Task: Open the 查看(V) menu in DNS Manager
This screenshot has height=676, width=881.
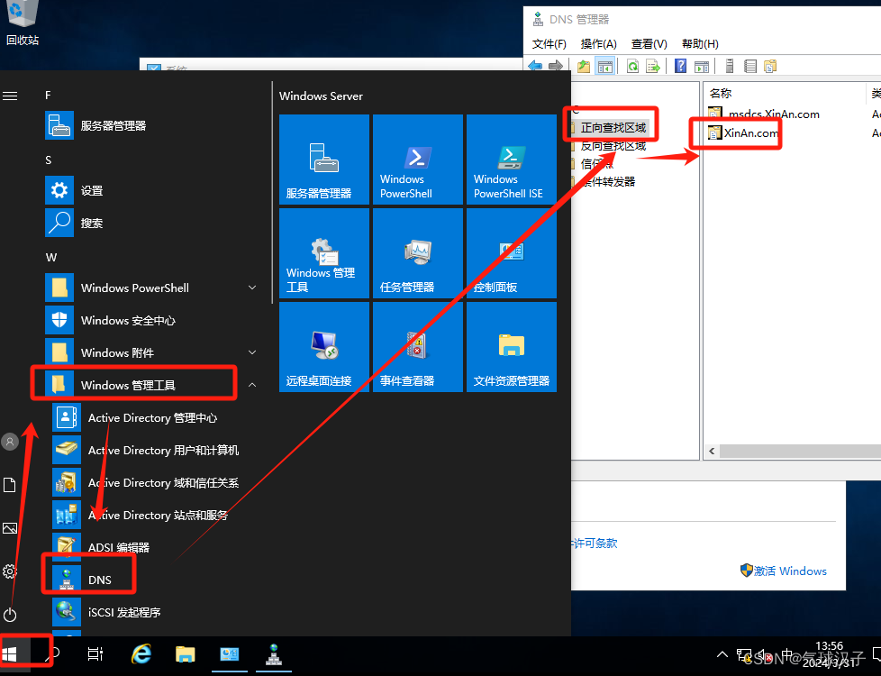Action: pos(649,44)
